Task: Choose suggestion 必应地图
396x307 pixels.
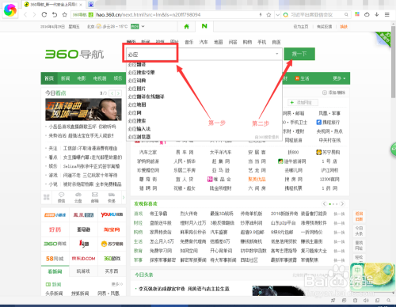Action: pyautogui.click(x=137, y=104)
